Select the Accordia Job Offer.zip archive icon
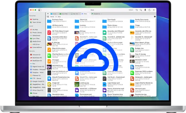The image size is (186, 113). (x=132, y=32)
